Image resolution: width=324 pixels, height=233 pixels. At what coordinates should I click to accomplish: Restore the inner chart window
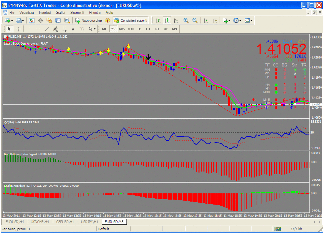(314, 13)
